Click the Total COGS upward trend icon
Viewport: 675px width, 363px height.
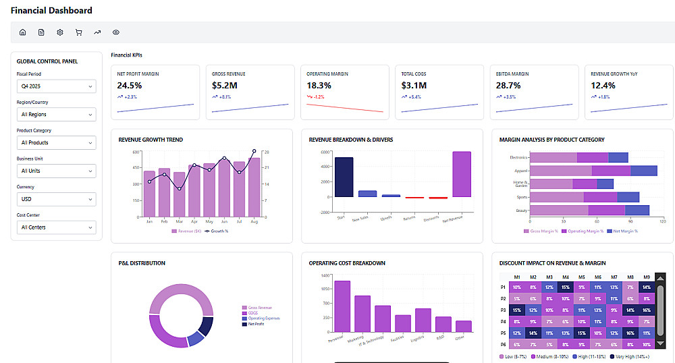tap(404, 96)
